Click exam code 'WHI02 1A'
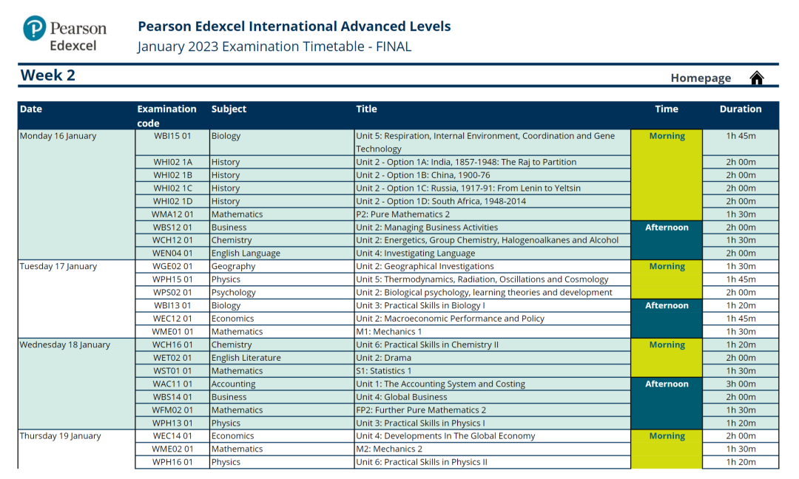Image resolution: width=799 pixels, height=479 pixels. pyautogui.click(x=172, y=162)
